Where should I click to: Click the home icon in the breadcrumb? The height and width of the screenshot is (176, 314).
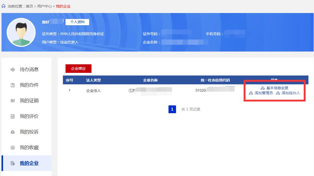(4, 6)
